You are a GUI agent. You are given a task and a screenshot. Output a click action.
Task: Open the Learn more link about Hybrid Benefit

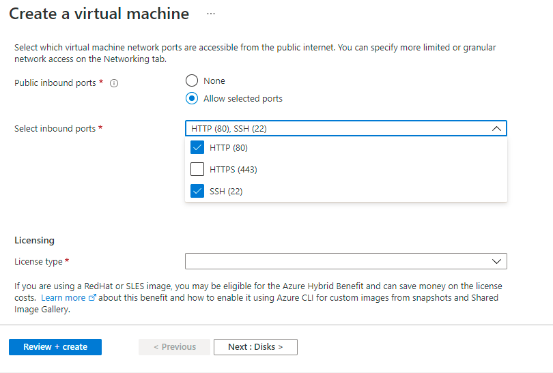(x=63, y=298)
